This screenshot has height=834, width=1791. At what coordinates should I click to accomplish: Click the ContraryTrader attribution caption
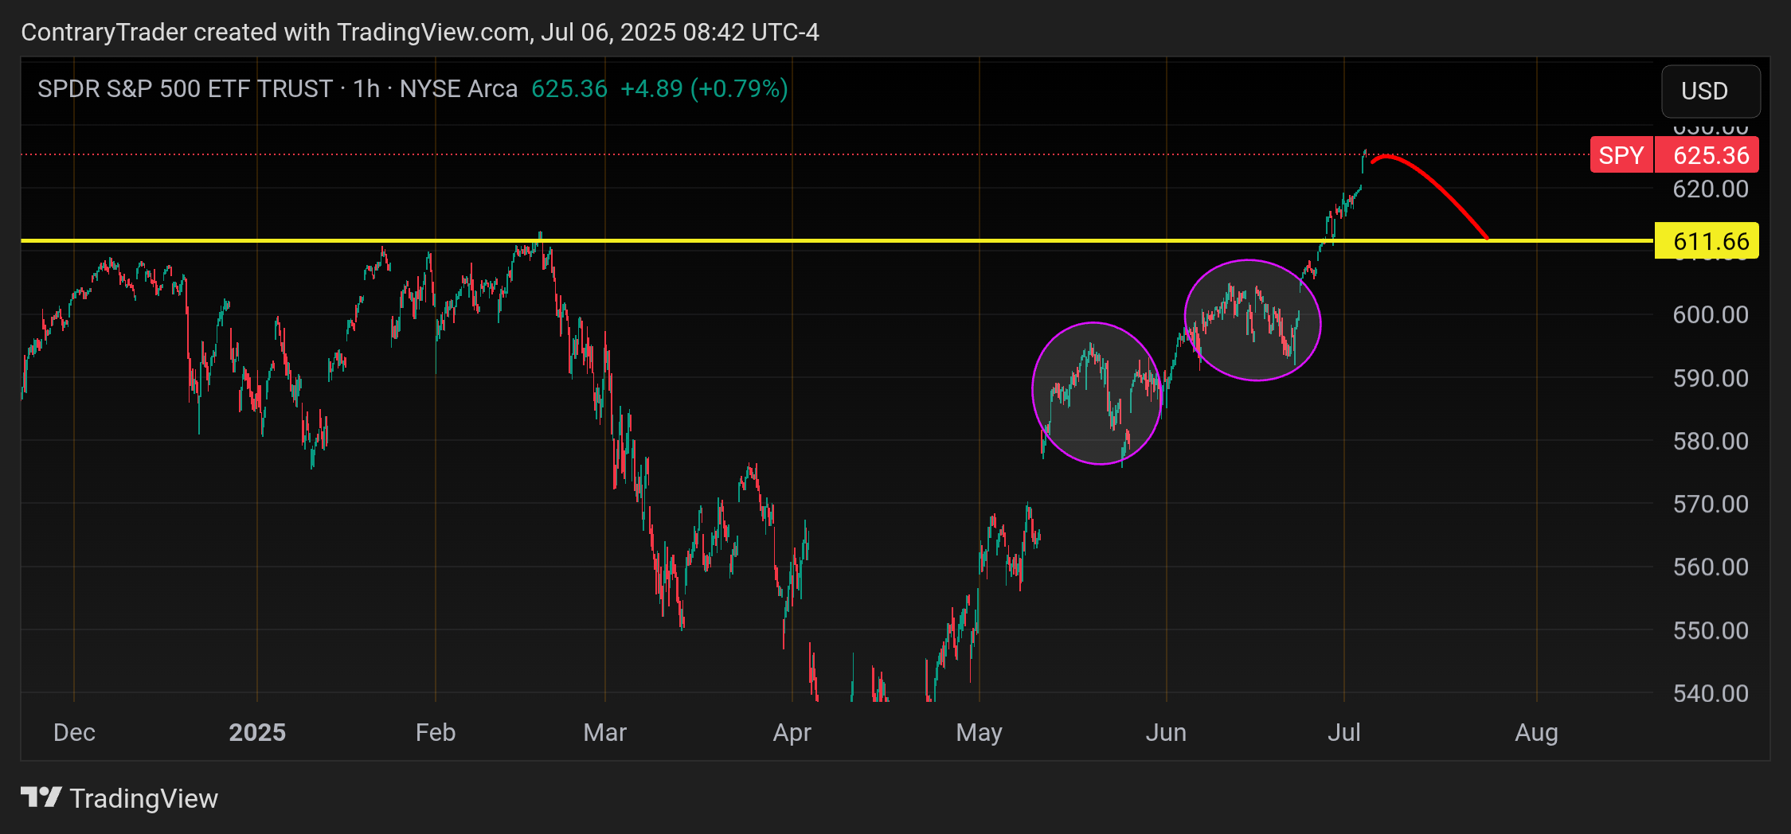420,32
